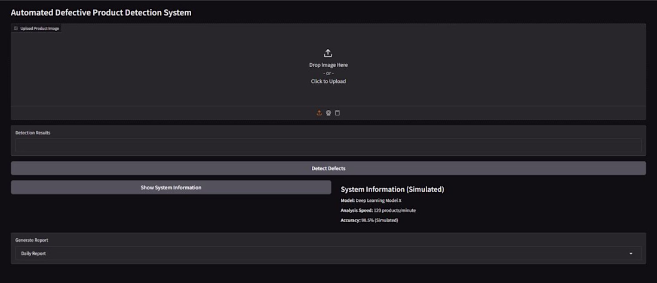Click the Generate Report label

pos(32,240)
